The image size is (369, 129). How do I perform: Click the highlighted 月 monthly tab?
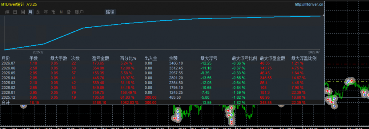(x=30, y=12)
